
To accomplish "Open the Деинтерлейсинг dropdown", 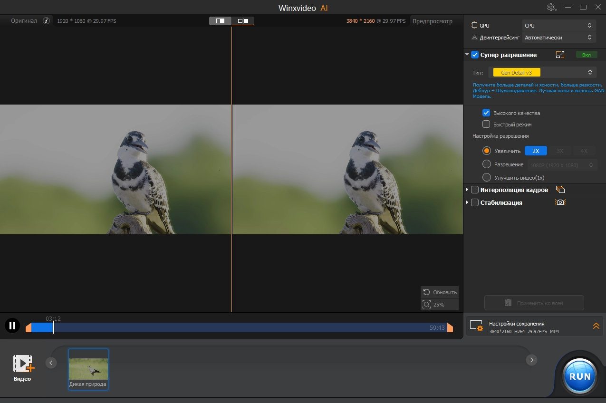I will [x=558, y=38].
